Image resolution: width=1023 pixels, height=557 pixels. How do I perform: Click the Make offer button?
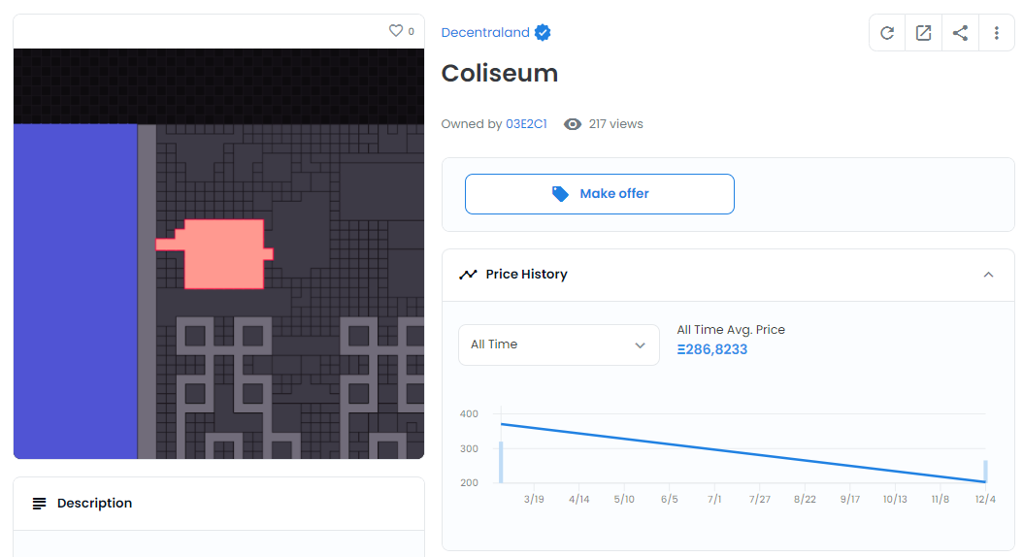[x=599, y=194]
